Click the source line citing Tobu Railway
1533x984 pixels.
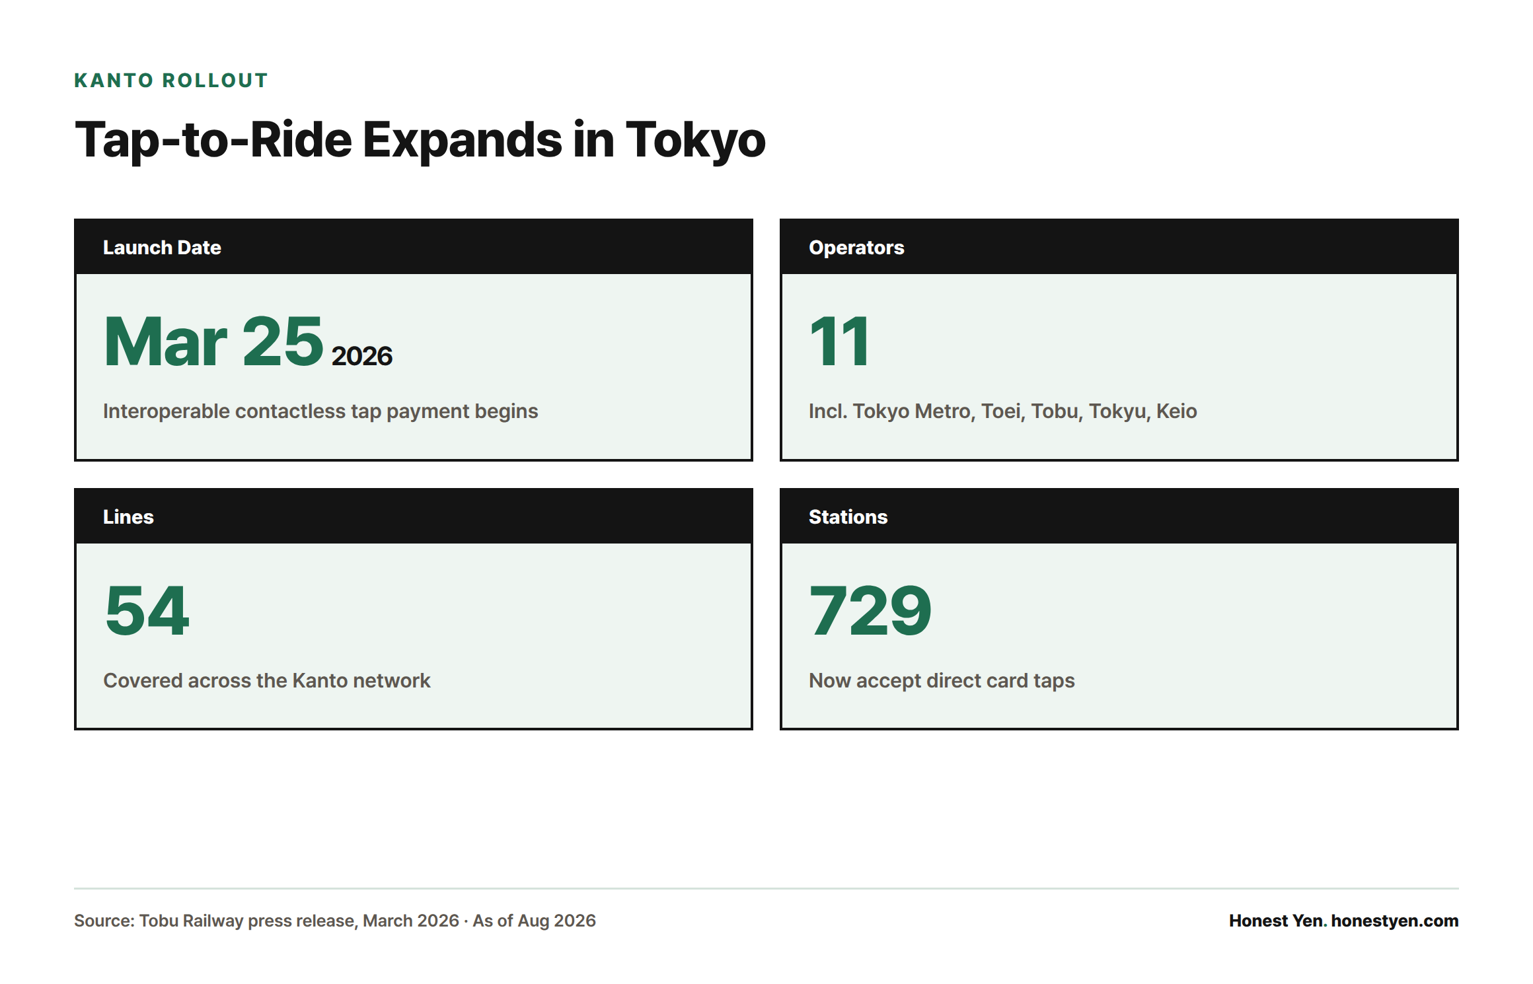tap(334, 921)
